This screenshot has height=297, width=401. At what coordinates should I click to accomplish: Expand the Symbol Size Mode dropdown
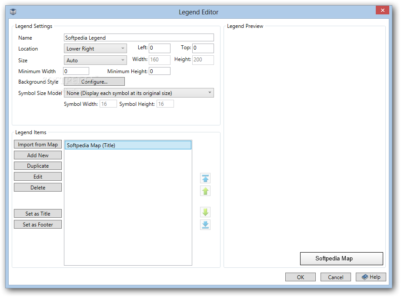[139, 93]
